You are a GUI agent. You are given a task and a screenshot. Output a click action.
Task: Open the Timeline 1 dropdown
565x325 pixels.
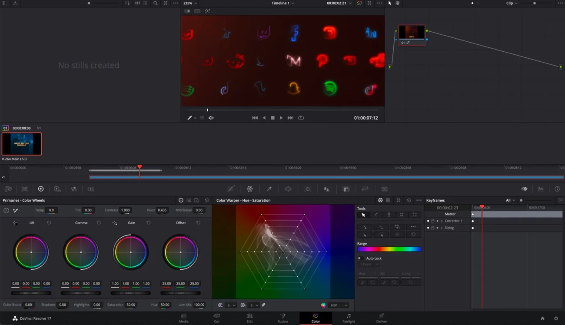coord(283,3)
